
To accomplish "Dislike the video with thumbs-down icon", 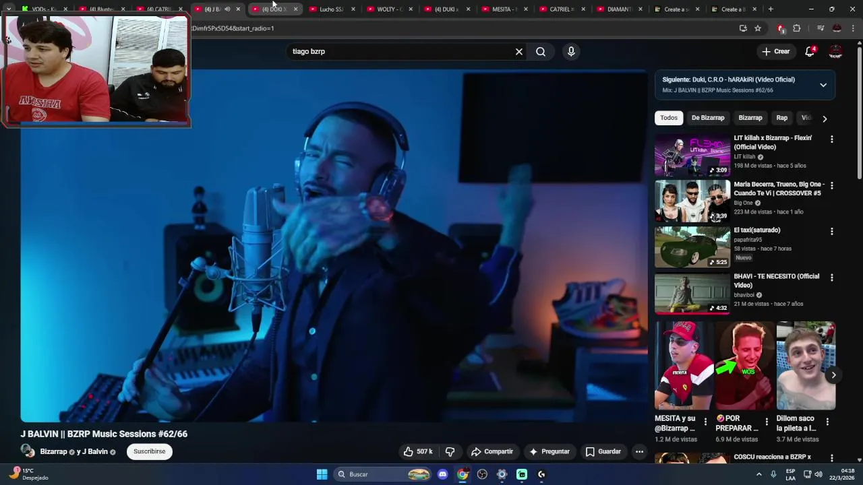I will [x=450, y=451].
